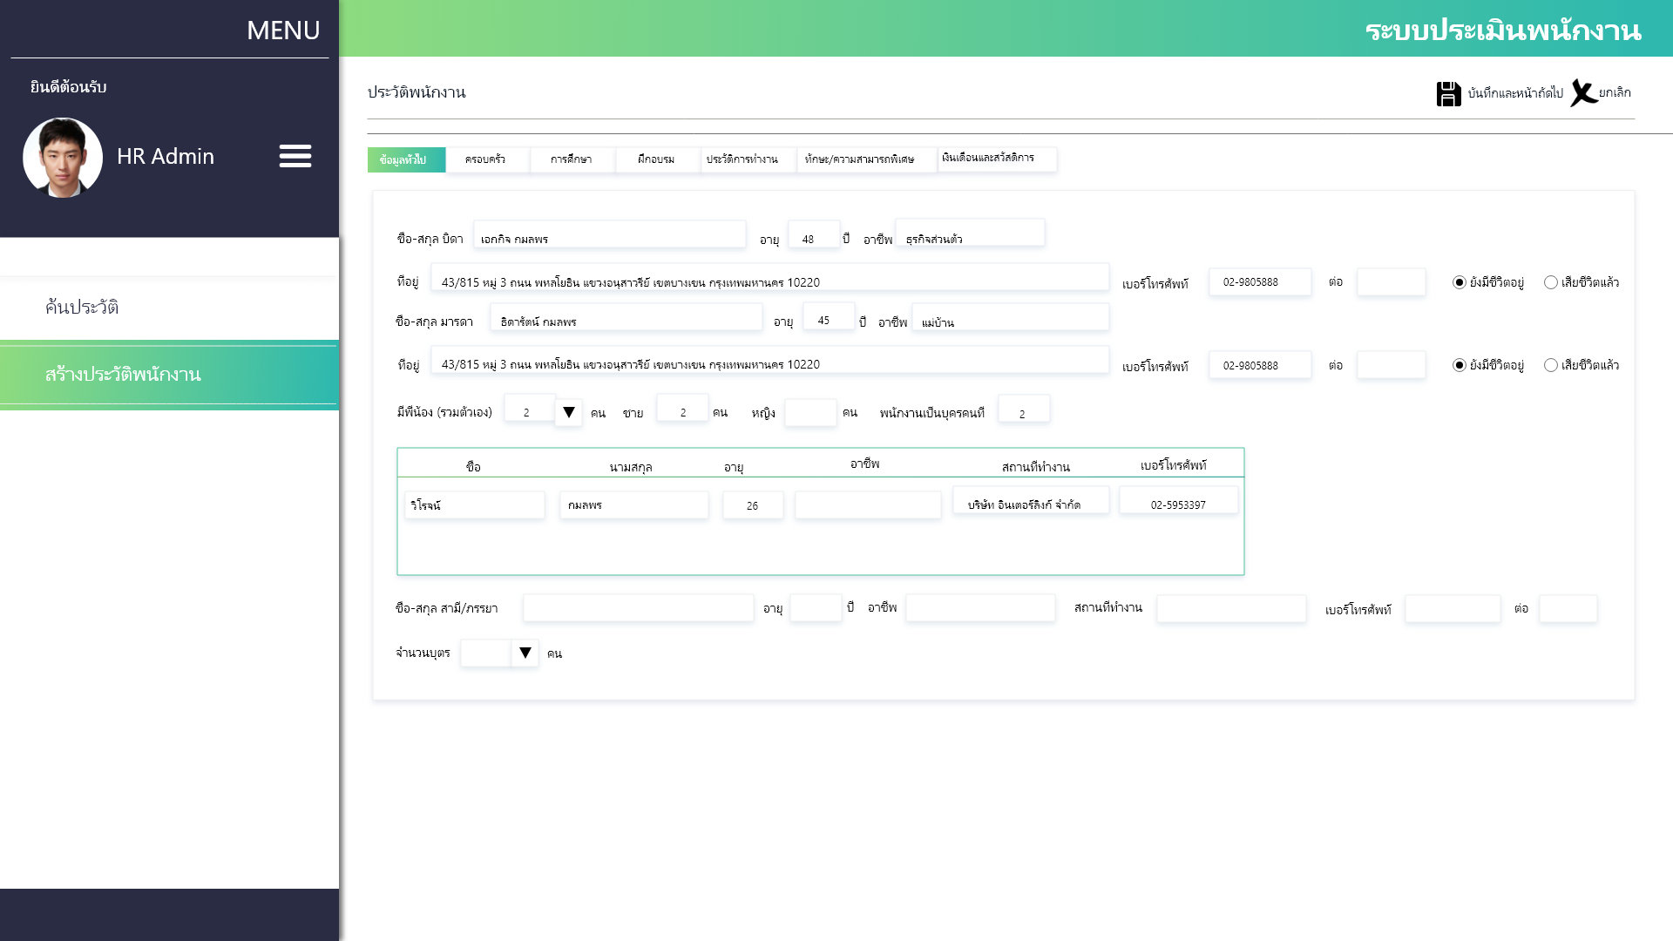1673x941 pixels.
Task: Click the cancel X icon
Action: point(1583,92)
